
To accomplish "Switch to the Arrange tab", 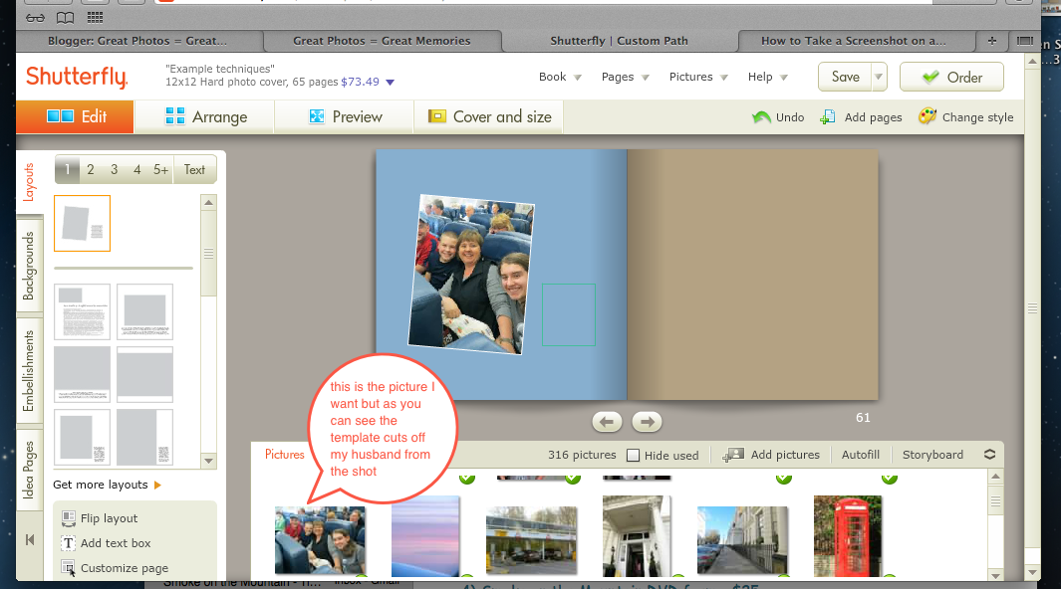I will (x=205, y=116).
